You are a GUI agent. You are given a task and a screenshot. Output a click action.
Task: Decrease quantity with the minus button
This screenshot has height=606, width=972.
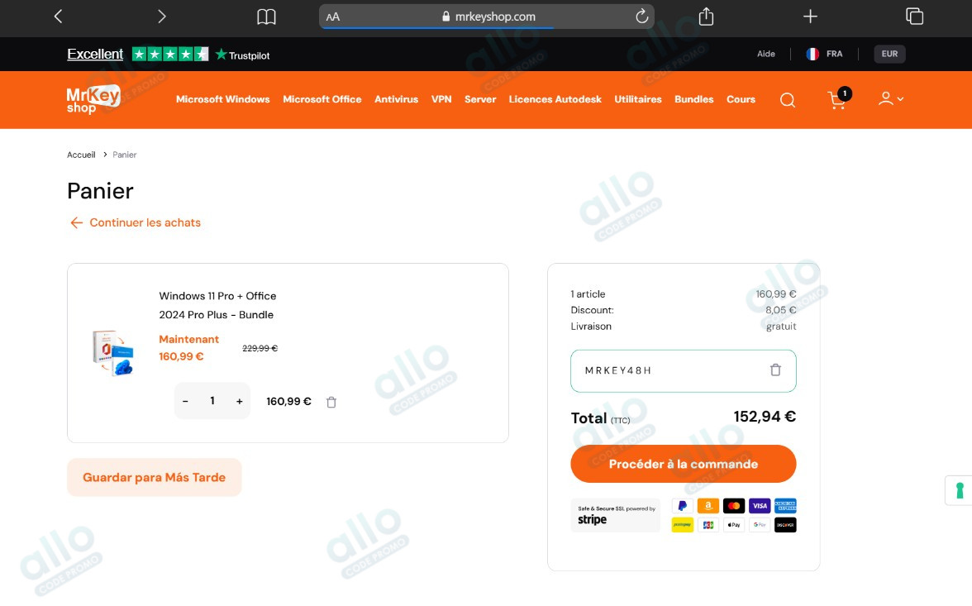[185, 401]
